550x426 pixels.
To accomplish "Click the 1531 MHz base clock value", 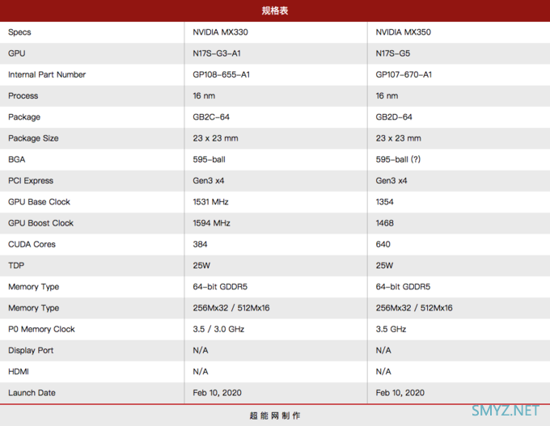I will click(x=210, y=202).
